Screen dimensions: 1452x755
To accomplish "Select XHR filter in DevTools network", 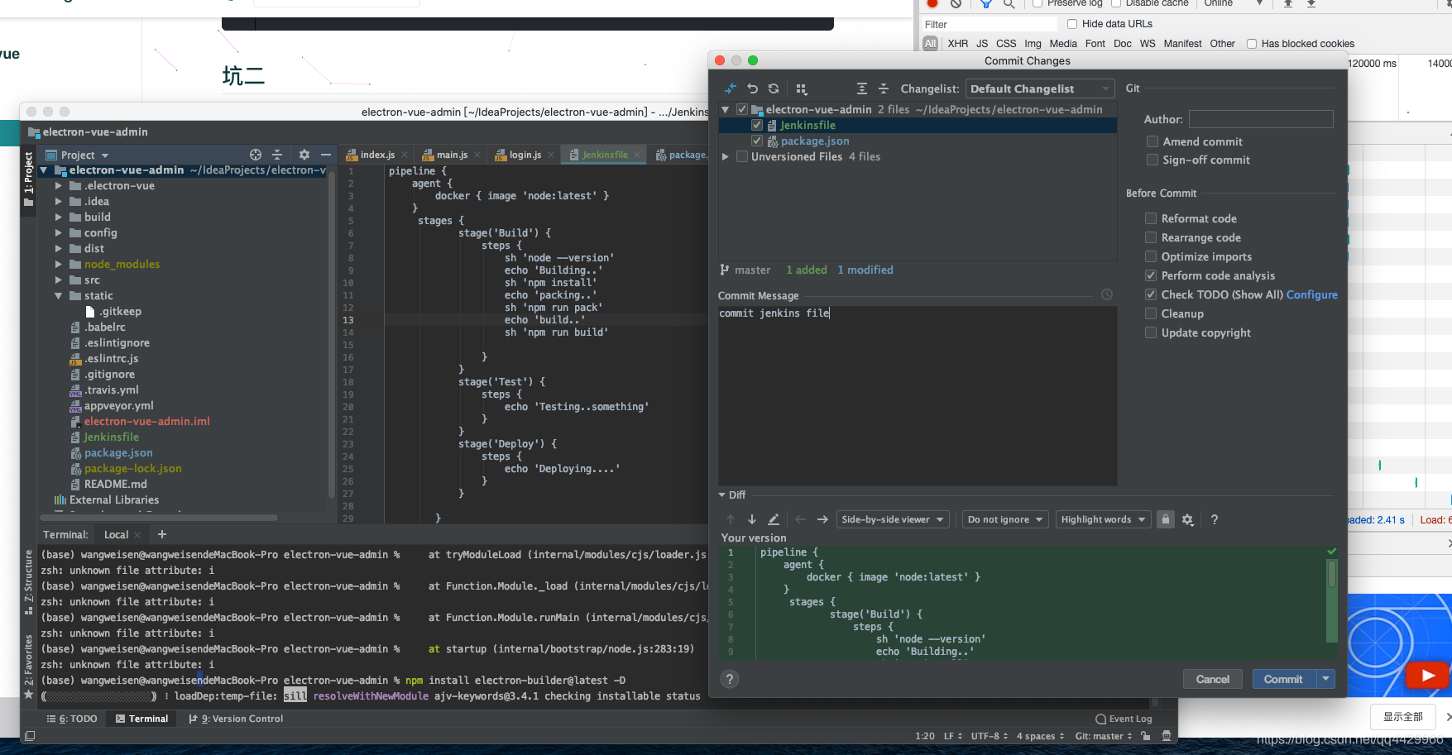I will coord(958,44).
